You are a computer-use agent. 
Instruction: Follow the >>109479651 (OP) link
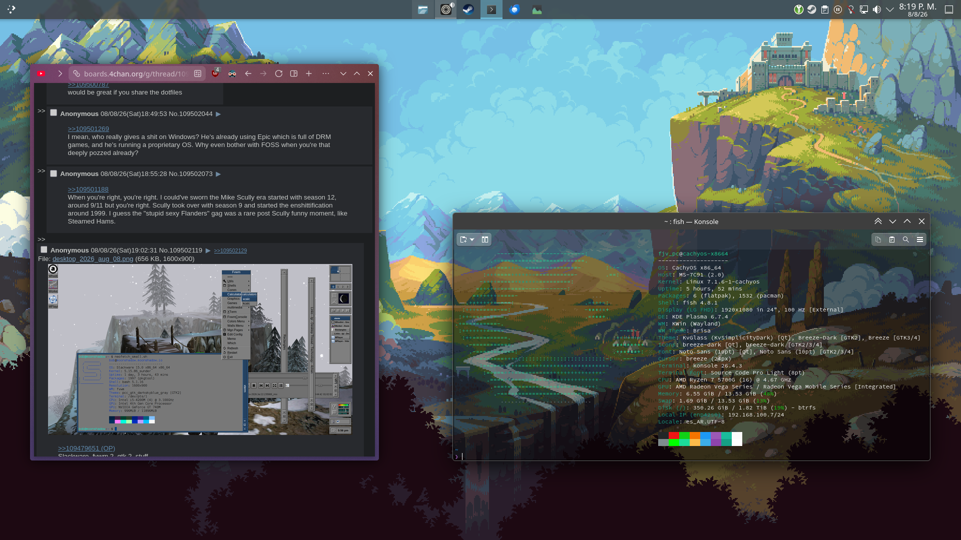tap(86, 448)
